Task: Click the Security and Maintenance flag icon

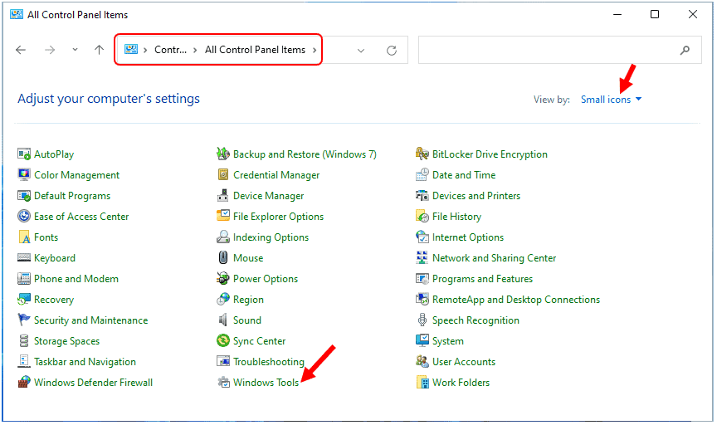Action: coord(24,320)
